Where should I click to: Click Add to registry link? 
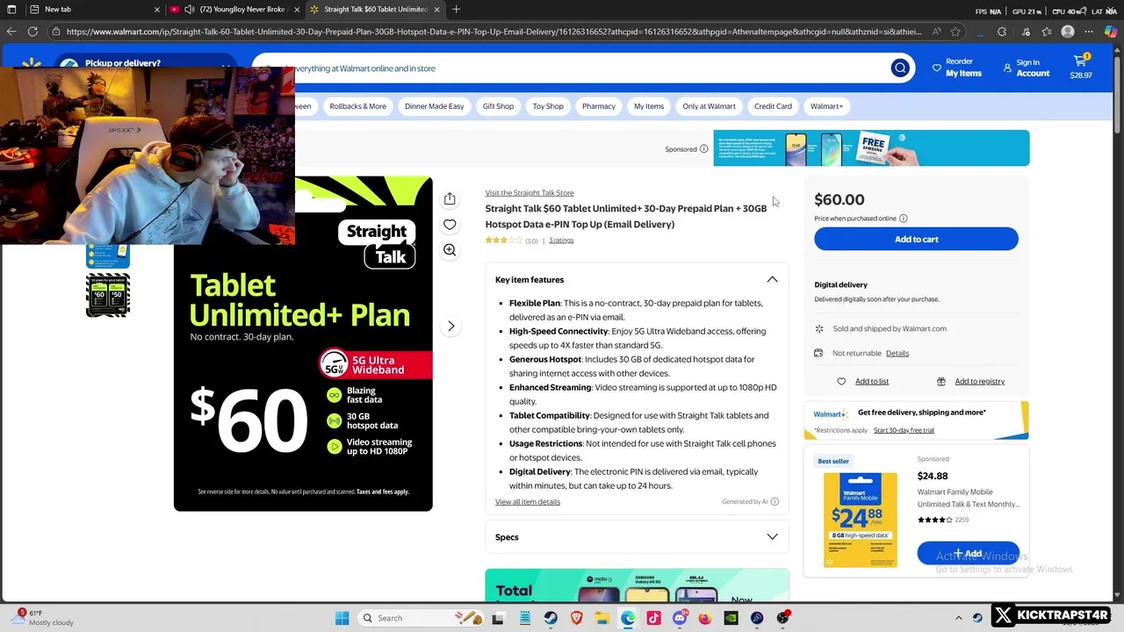tap(979, 381)
